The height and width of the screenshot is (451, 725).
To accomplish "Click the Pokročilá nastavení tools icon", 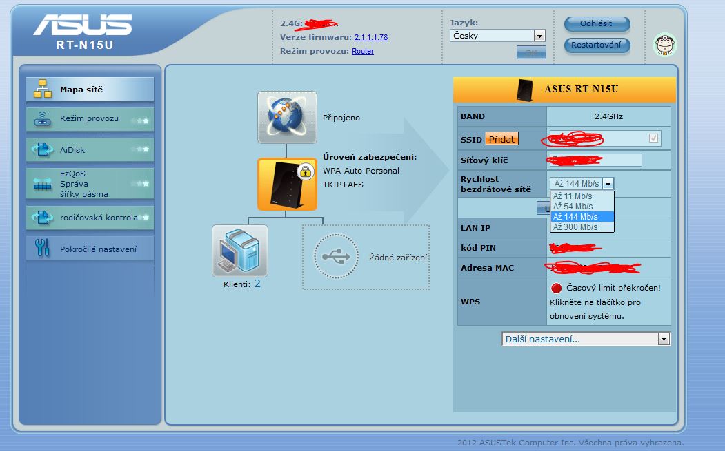I will 42,249.
